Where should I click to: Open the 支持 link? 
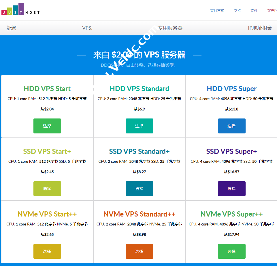point(237,10)
